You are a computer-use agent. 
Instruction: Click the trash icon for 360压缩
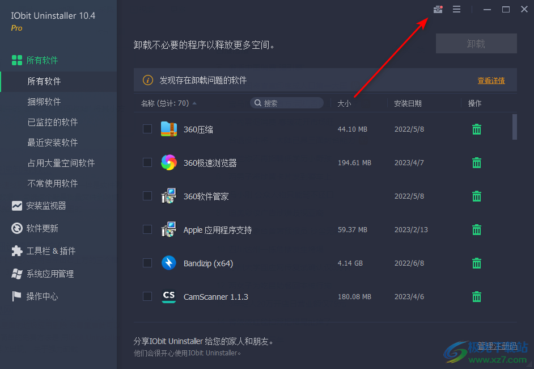pyautogui.click(x=476, y=129)
